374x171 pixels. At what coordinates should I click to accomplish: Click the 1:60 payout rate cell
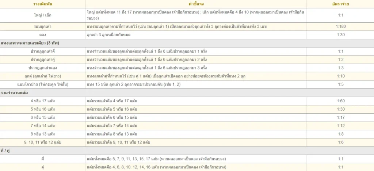pos(341,101)
